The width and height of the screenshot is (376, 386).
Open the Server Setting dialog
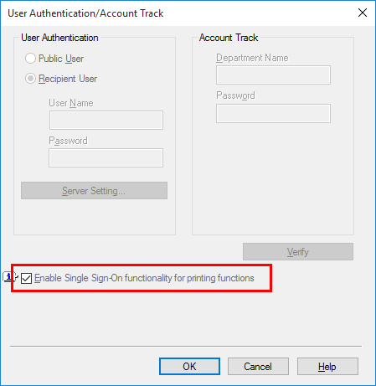pos(94,191)
